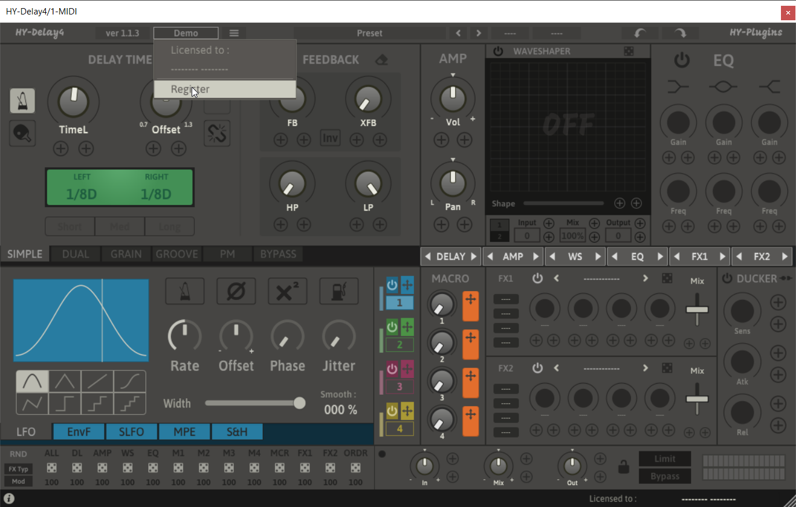Screen dimensions: 796x507
Task: Click the hamburger menu icon
Action: [x=234, y=33]
